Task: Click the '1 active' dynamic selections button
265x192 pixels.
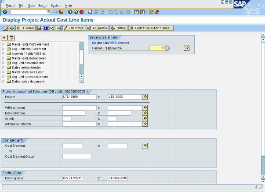Action: (x=25, y=28)
